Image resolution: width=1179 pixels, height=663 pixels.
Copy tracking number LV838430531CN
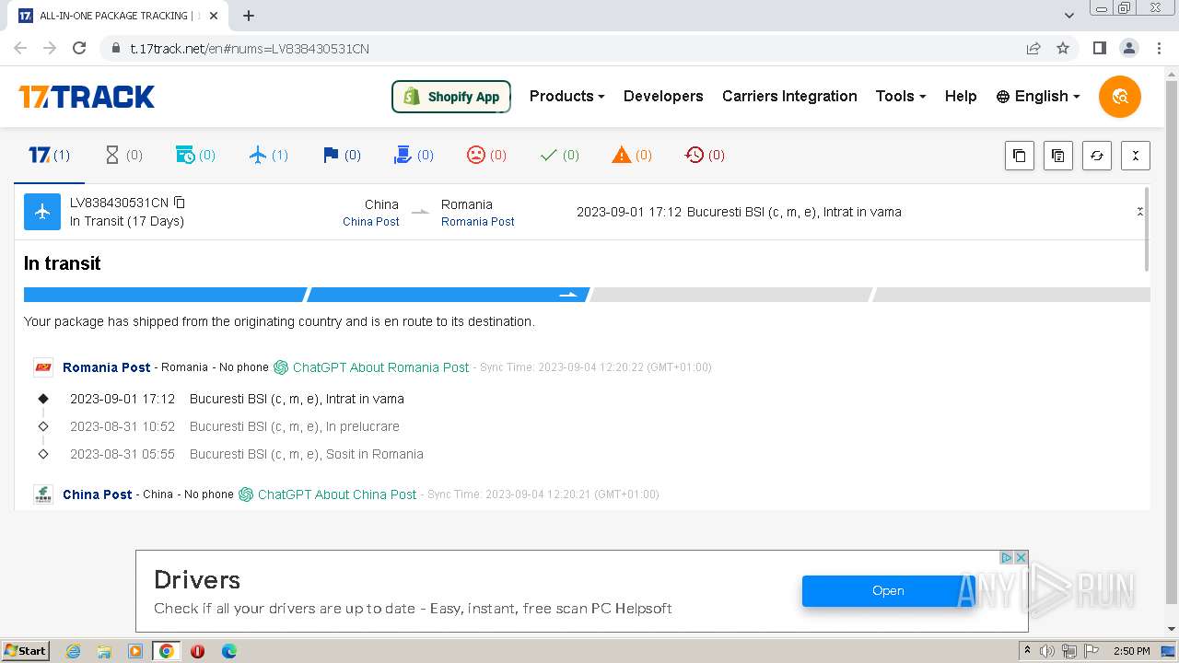(x=180, y=203)
